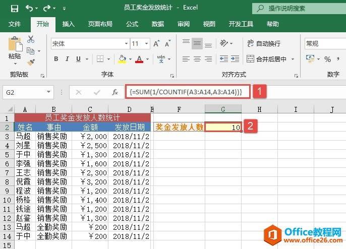Open the font name dropdown 宋体
Screen dimensions: 346x249
click(x=88, y=44)
